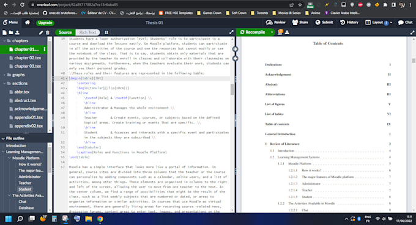The height and width of the screenshot is (225, 416).
Task: Go to the home projects page icon
Action: 28,23
